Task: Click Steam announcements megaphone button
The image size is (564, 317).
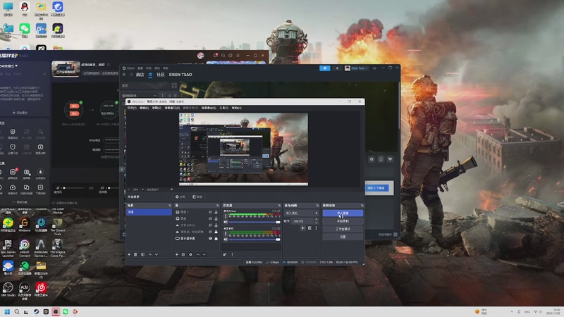Action: pyautogui.click(x=325, y=68)
